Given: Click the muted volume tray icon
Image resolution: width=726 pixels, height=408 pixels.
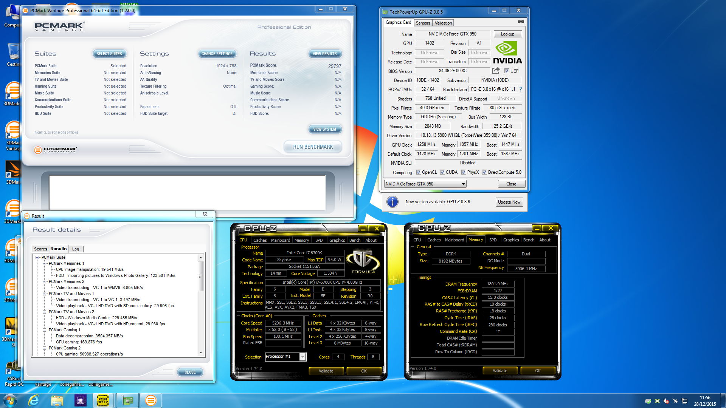Looking at the screenshot, I should [666, 401].
